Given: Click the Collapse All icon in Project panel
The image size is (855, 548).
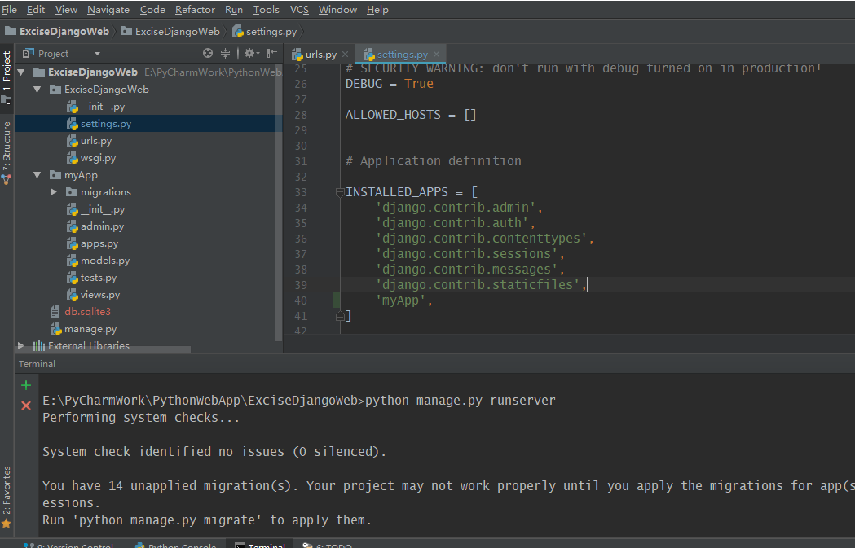Looking at the screenshot, I should 225,53.
